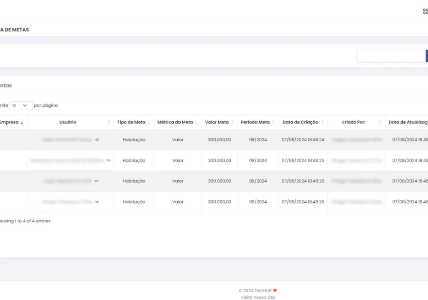Click the sort arrows on the Usuário column
Viewport: 428px width, 300px height.
109,123
